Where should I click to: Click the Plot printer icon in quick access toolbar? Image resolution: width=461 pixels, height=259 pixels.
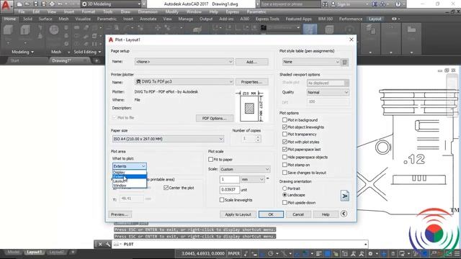pos(52,4)
